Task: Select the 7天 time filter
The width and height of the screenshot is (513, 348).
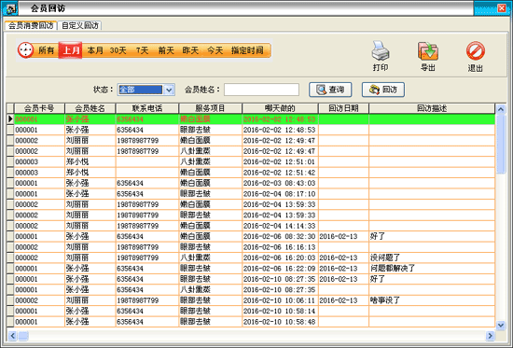Action: pyautogui.click(x=143, y=50)
